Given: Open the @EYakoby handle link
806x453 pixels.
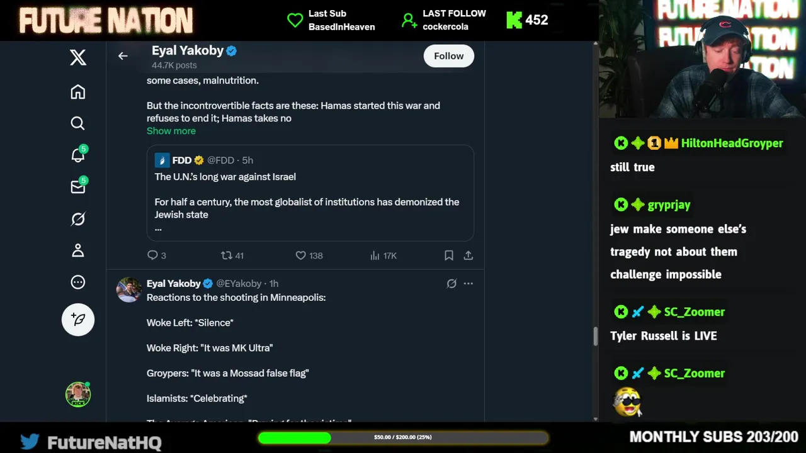Looking at the screenshot, I should point(239,284).
